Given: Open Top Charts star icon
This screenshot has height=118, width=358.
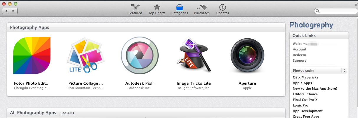Looking at the screenshot, I should pos(157,7).
